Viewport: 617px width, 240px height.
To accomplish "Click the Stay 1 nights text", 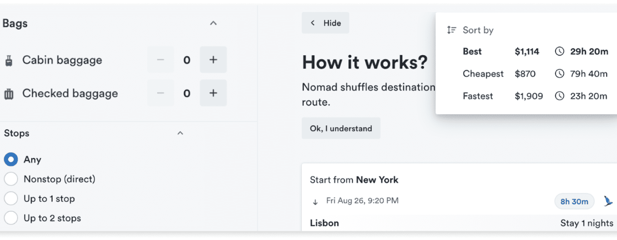I will point(587,223).
